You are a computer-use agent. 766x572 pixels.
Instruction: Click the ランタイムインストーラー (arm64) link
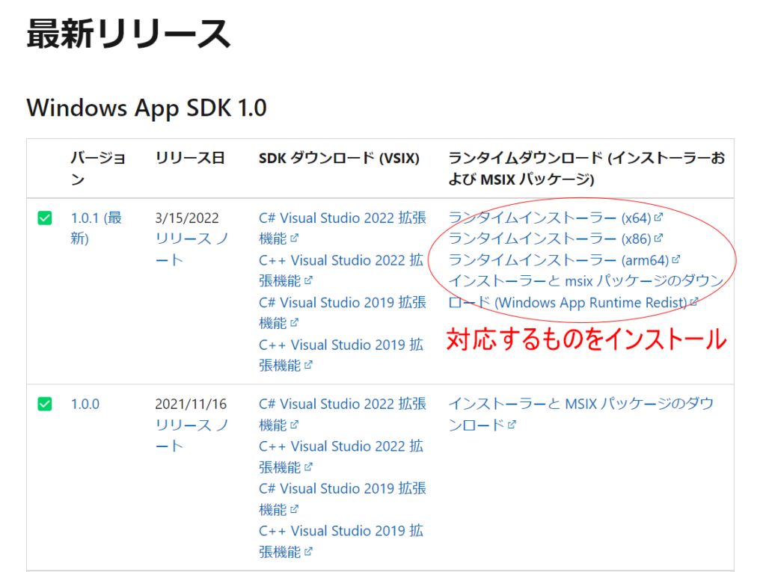pos(564,260)
